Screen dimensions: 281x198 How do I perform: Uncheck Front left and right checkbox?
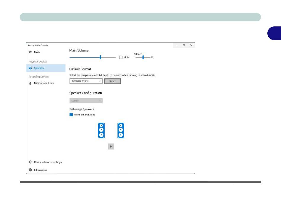click(71, 115)
